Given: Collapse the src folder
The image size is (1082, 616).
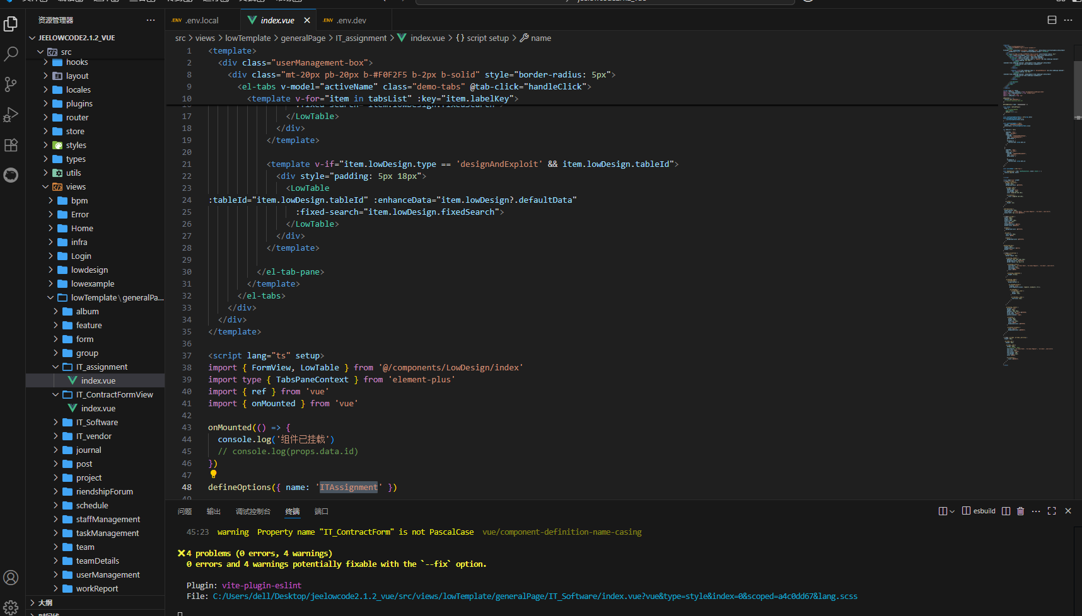Looking at the screenshot, I should [x=95, y=52].
